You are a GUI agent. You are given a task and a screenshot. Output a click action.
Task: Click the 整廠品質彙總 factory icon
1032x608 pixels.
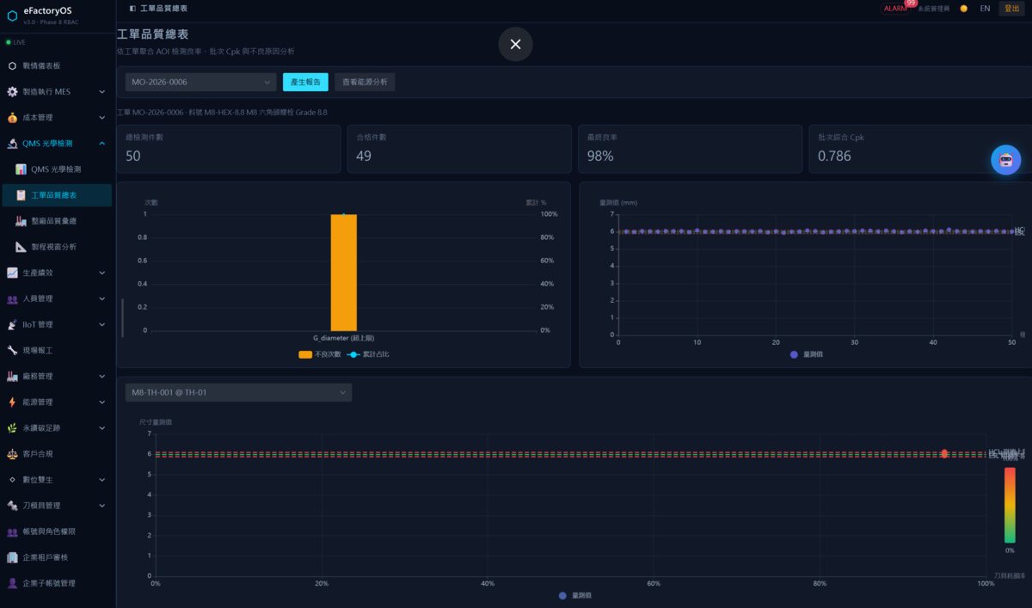(x=21, y=221)
